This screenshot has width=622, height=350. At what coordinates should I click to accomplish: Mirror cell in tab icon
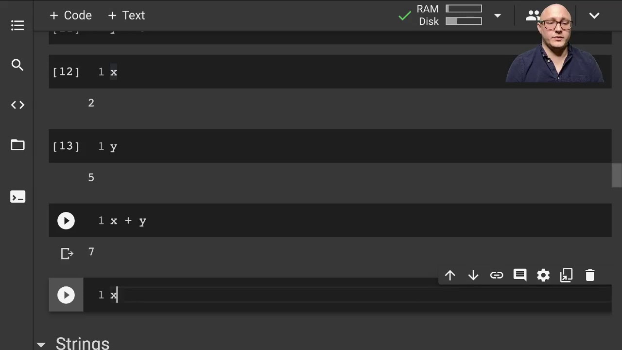coord(567,276)
